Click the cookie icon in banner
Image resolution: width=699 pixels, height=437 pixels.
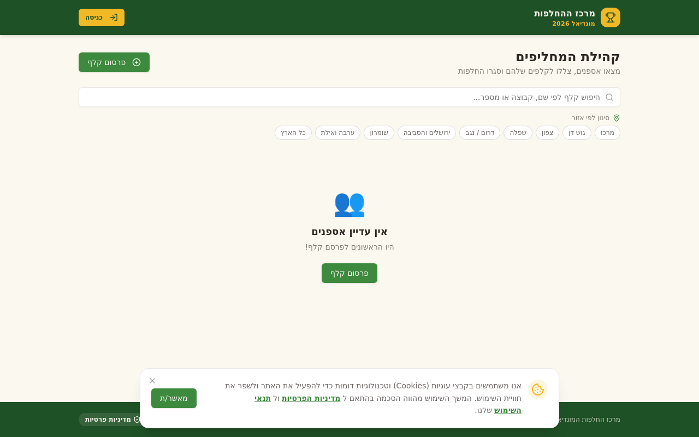coord(538,389)
